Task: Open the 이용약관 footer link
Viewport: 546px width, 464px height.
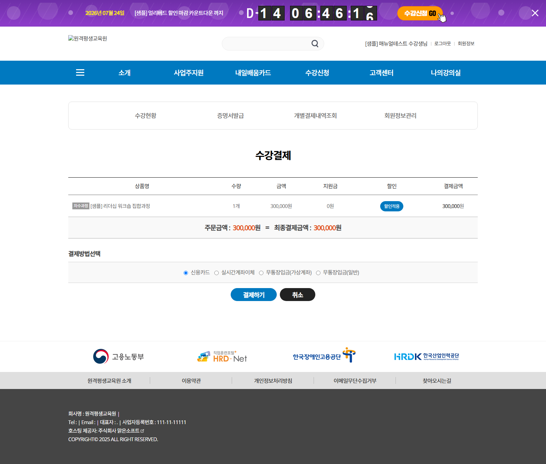Action: tap(191, 380)
